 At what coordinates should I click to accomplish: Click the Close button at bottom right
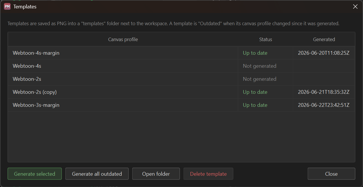(x=331, y=174)
